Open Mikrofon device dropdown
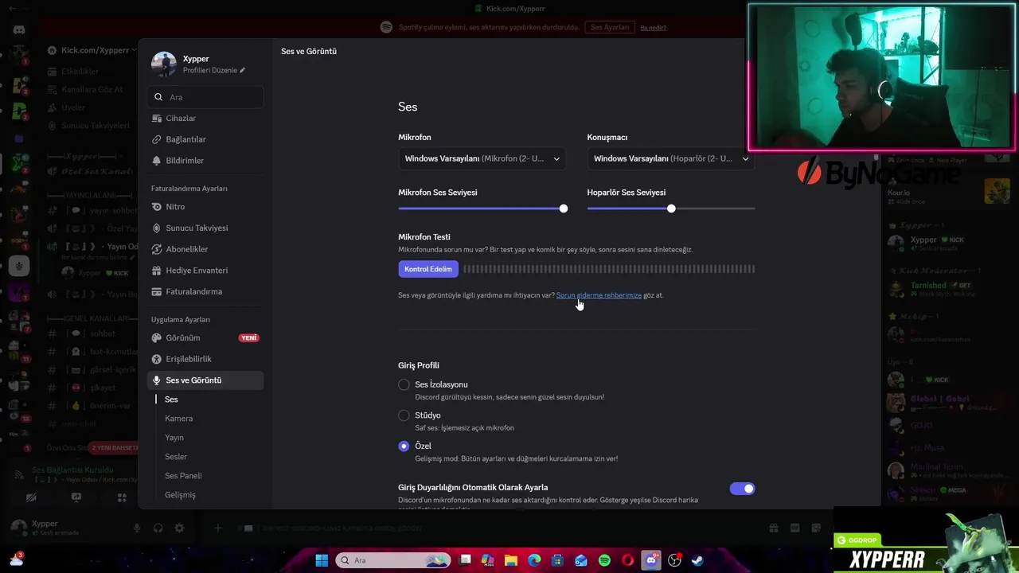1019x573 pixels. (x=482, y=158)
